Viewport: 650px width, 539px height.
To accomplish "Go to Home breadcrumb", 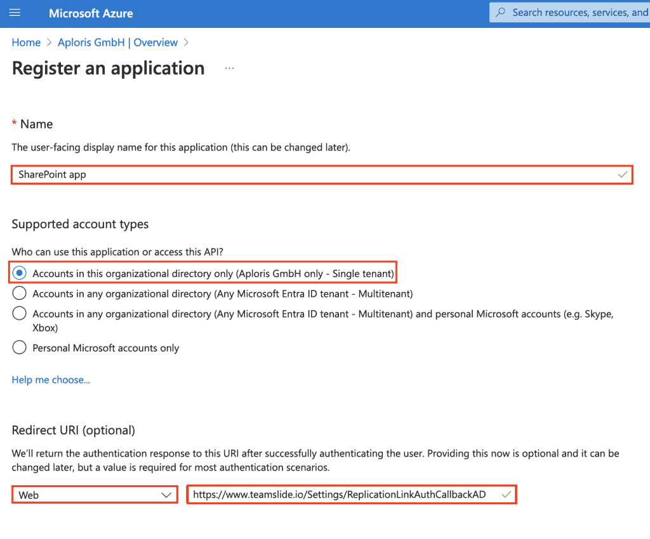I will pos(26,42).
